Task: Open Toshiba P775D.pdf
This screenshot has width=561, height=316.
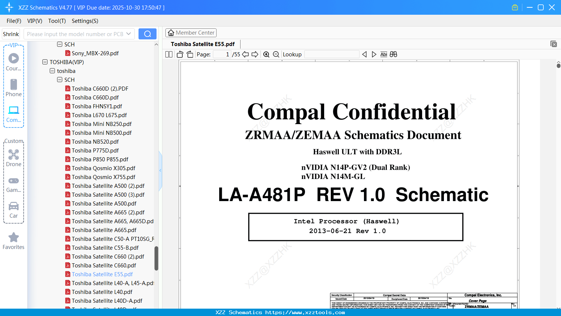Action: coord(92,151)
